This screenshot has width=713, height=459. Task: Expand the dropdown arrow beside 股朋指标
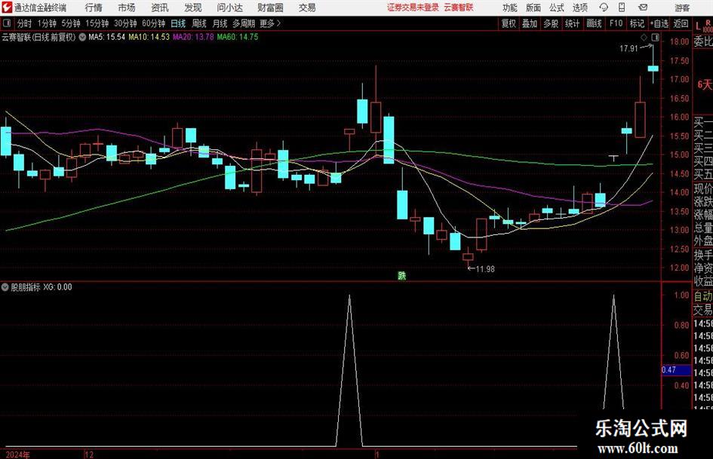(5, 287)
